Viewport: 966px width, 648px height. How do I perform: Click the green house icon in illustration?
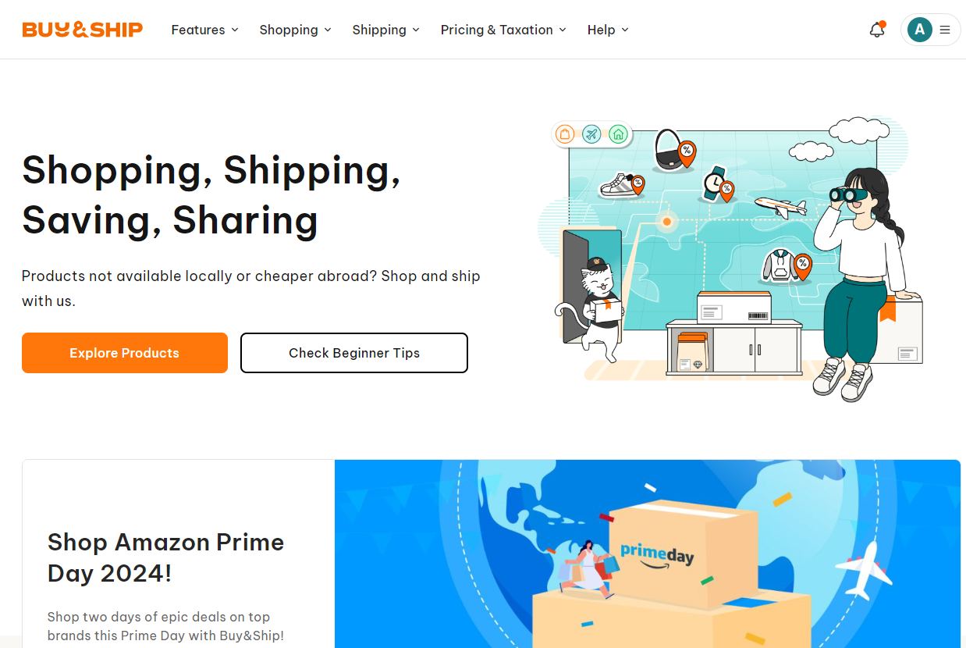(x=618, y=134)
